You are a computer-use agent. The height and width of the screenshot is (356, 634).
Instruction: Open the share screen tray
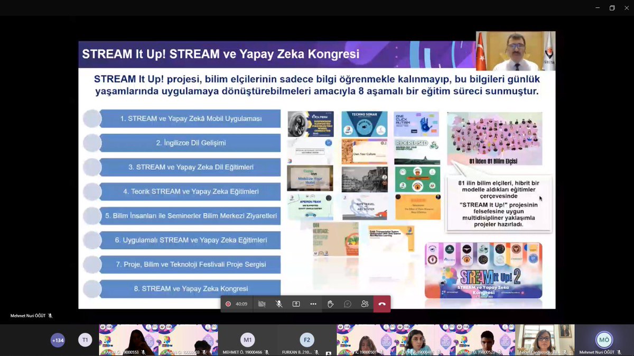click(296, 304)
